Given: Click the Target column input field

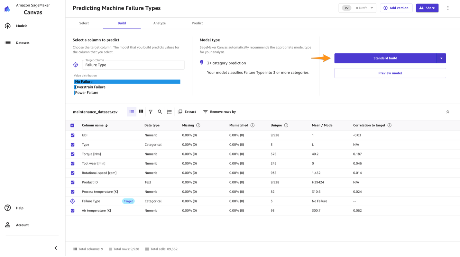Looking at the screenshot, I should point(133,65).
